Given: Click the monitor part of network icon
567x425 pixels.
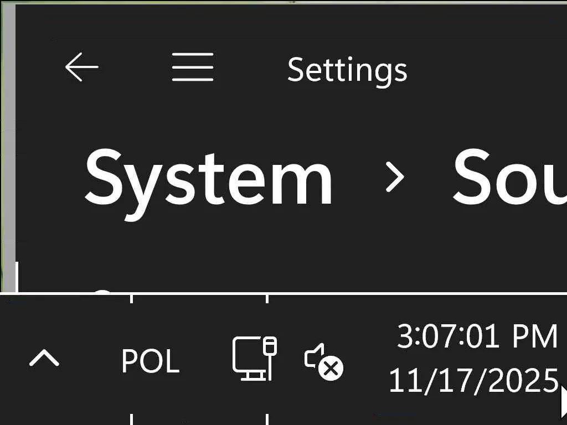Looking at the screenshot, I should tap(248, 356).
